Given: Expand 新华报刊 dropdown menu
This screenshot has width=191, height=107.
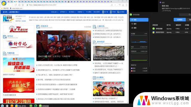Looking at the screenshot, I should coord(64,12).
